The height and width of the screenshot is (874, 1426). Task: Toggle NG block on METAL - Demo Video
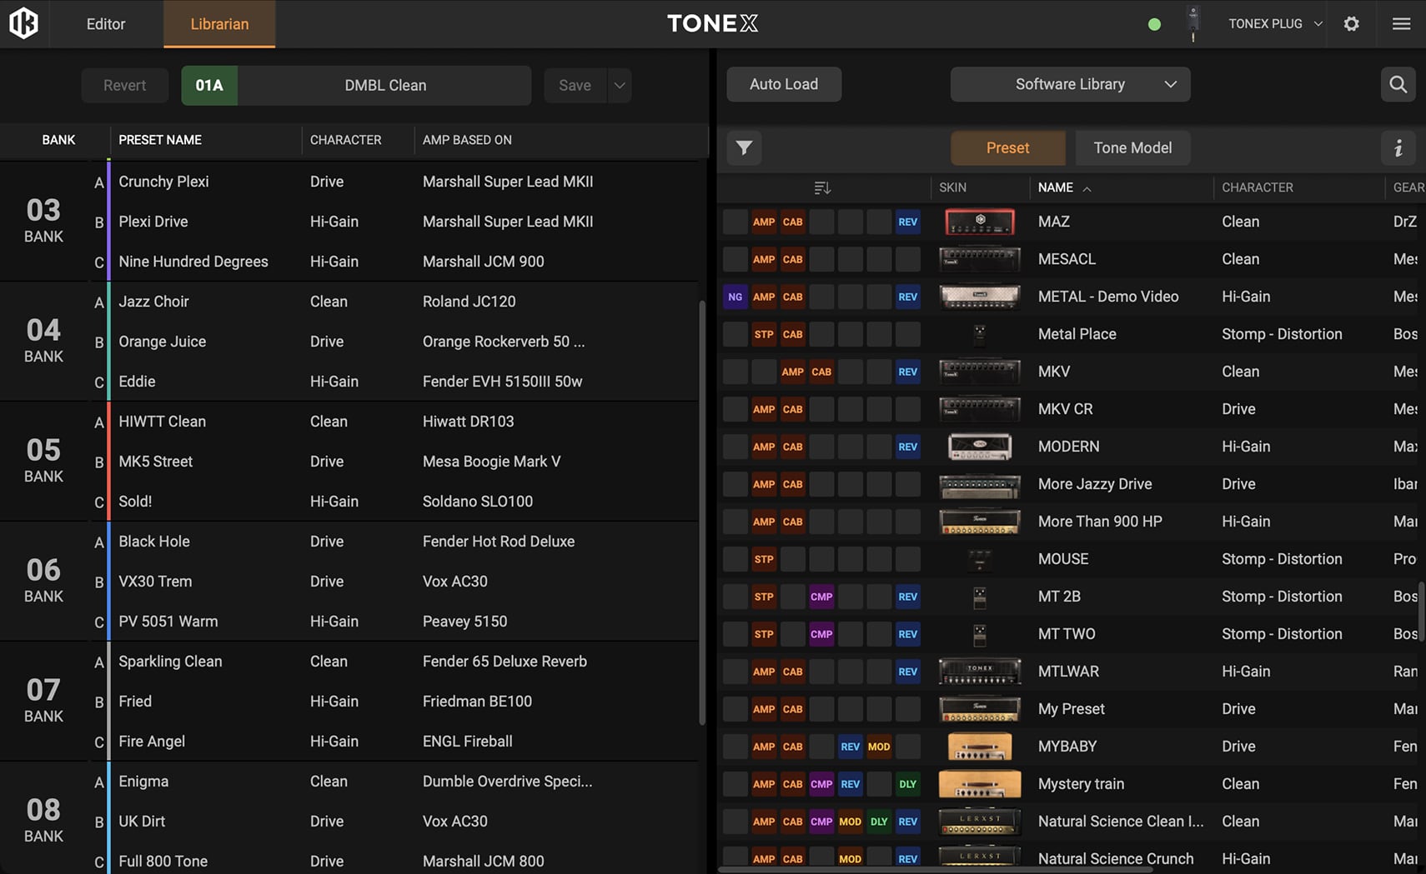(x=735, y=297)
